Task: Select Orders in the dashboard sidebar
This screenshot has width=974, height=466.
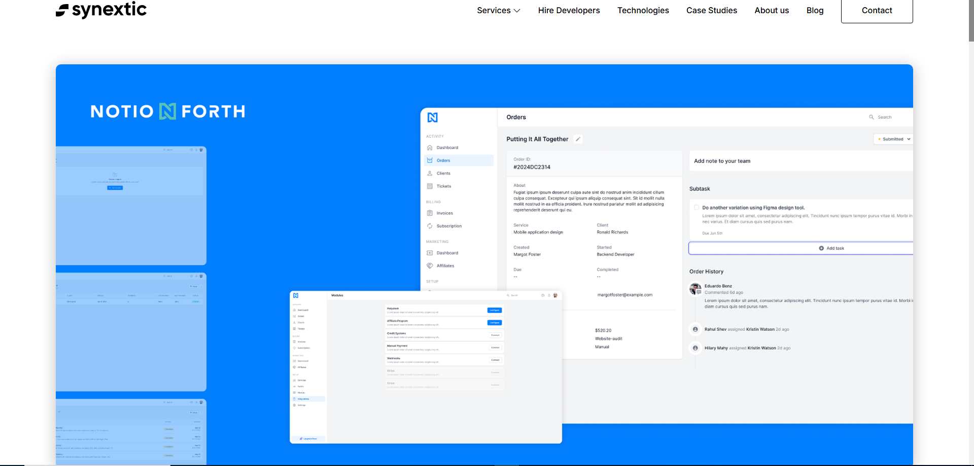Action: click(x=443, y=161)
